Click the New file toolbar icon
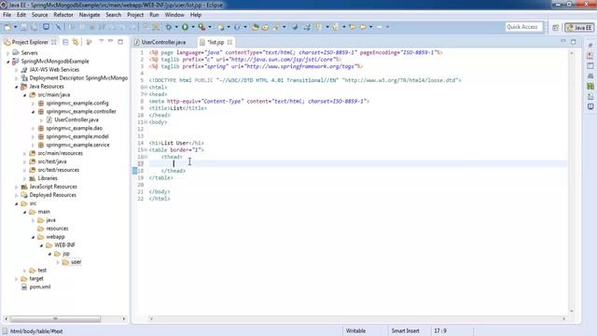The height and width of the screenshot is (336, 597). coord(7,27)
